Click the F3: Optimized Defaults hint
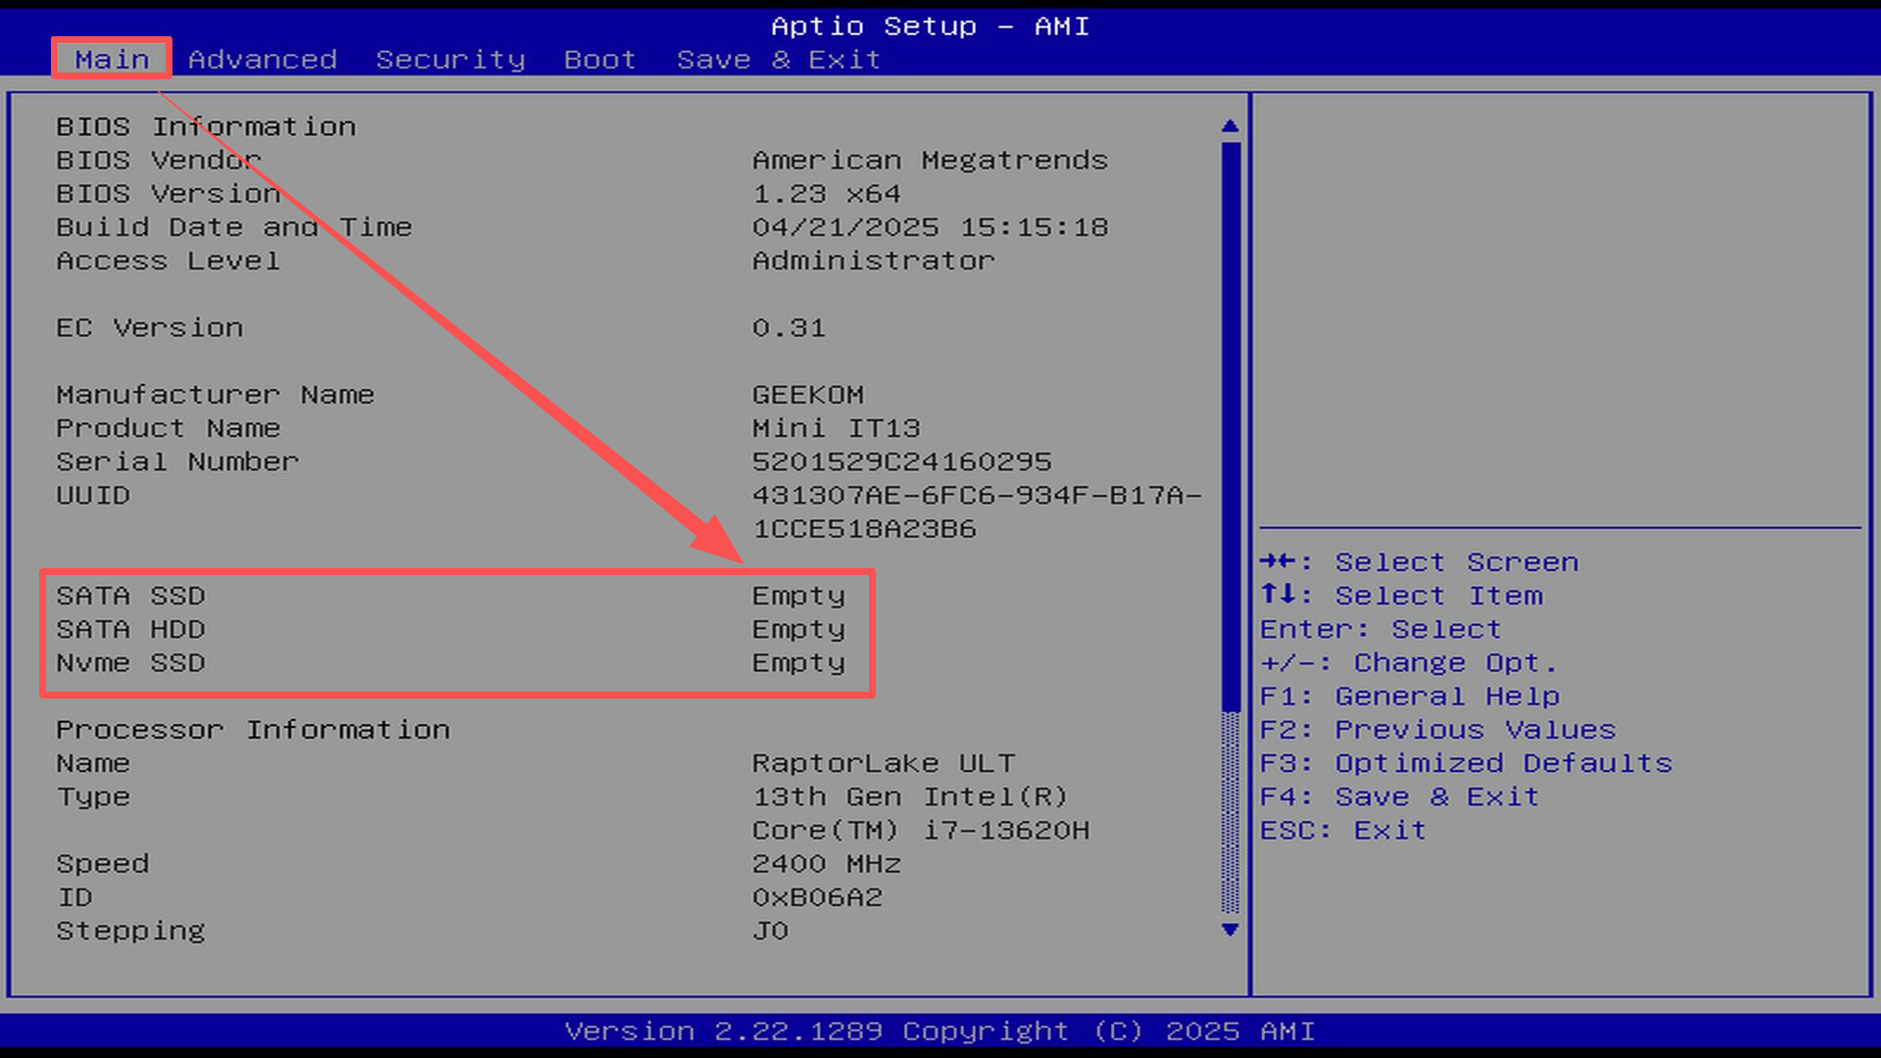The image size is (1881, 1058). [x=1465, y=763]
